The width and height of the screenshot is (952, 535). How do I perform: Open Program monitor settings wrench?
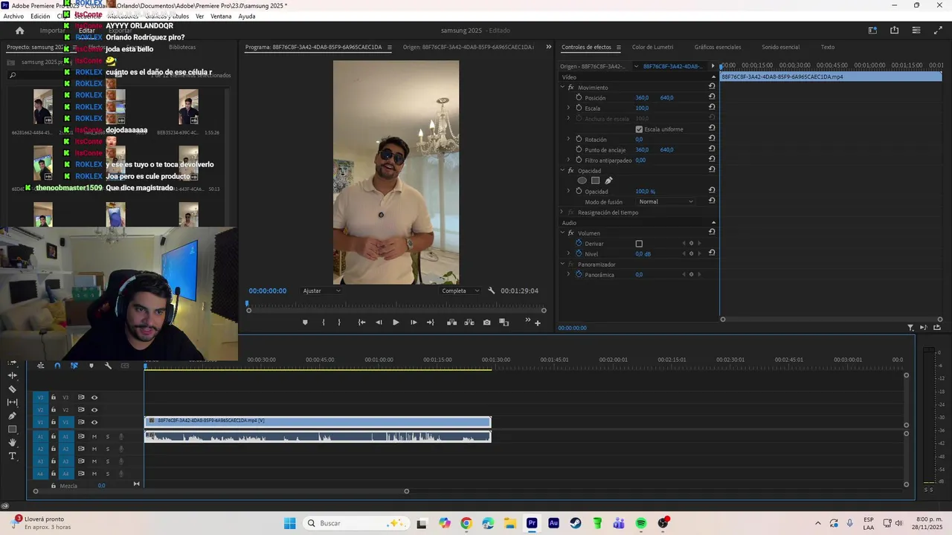[492, 291]
